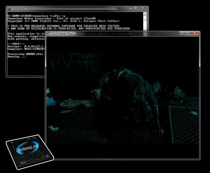Click the 'Copyright (c) 2008 SlySoft Inc.' line
210x173 pixels.
63,21
